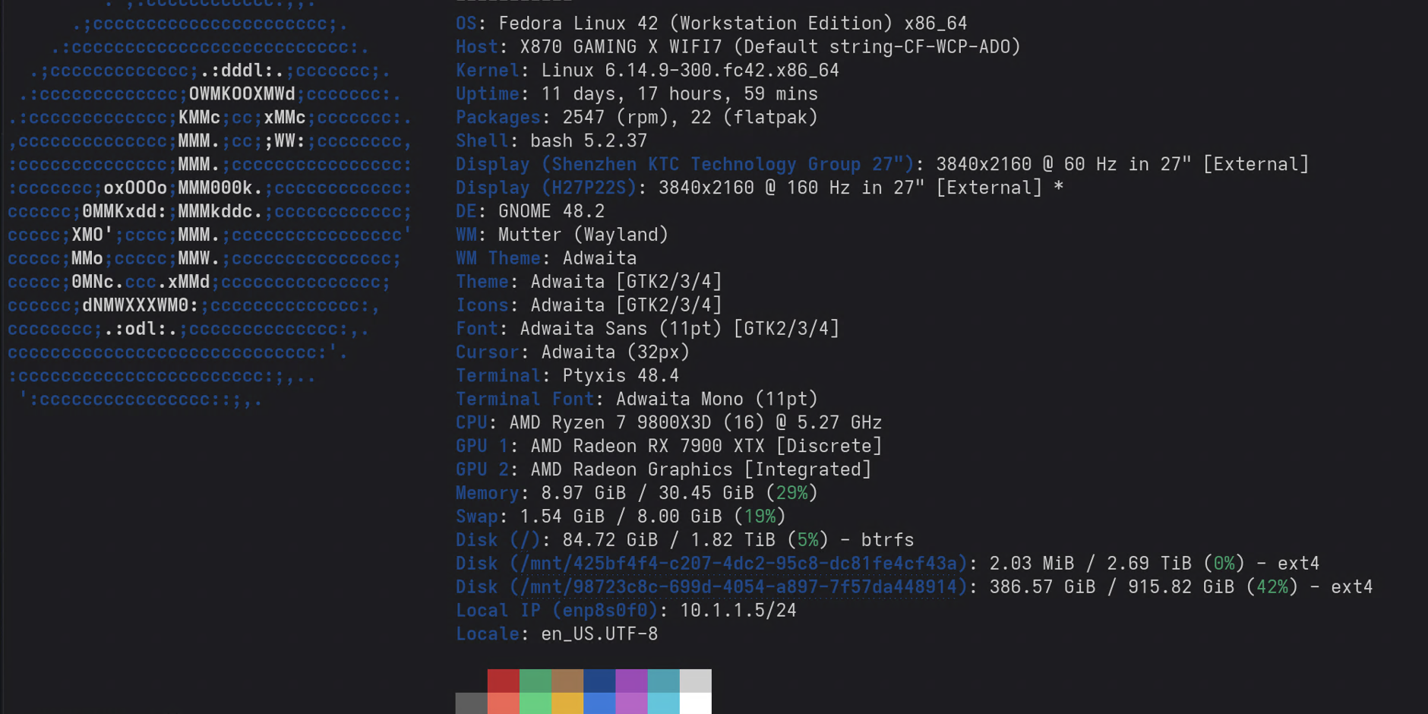This screenshot has width=1428, height=714.
Task: Select the Font line Adwaita Sans (11pt)
Action: [647, 330]
